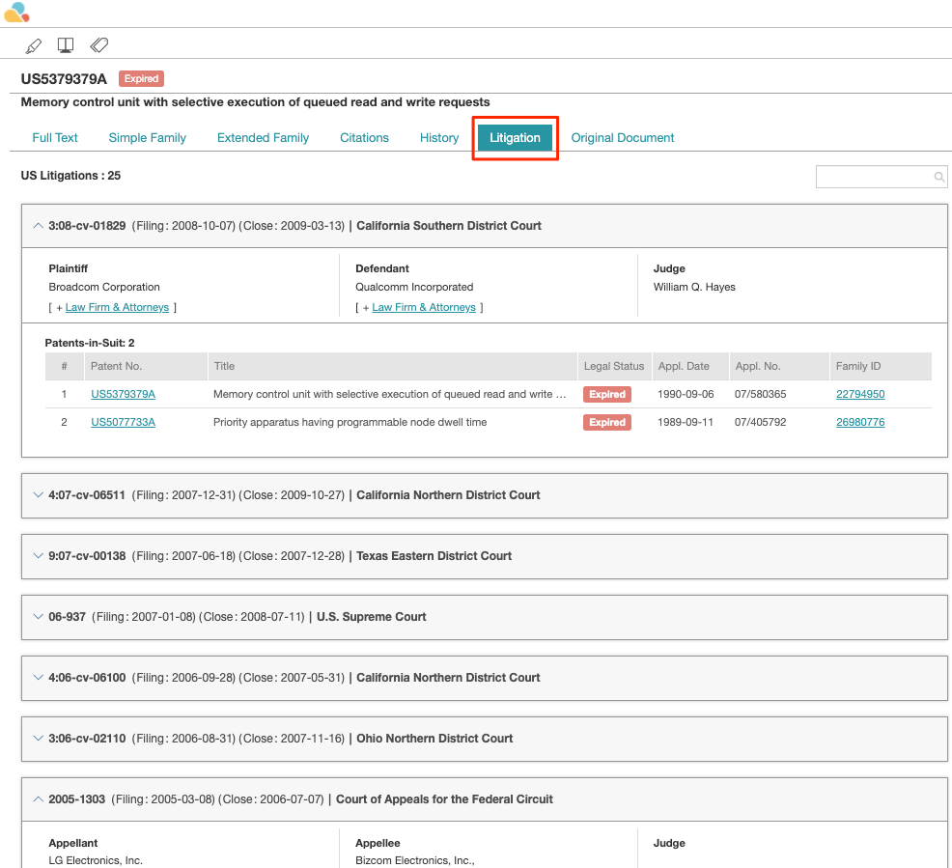This screenshot has height=868, width=952.
Task: Click Broadcom Corporation plaintiff name
Action: pos(104,287)
